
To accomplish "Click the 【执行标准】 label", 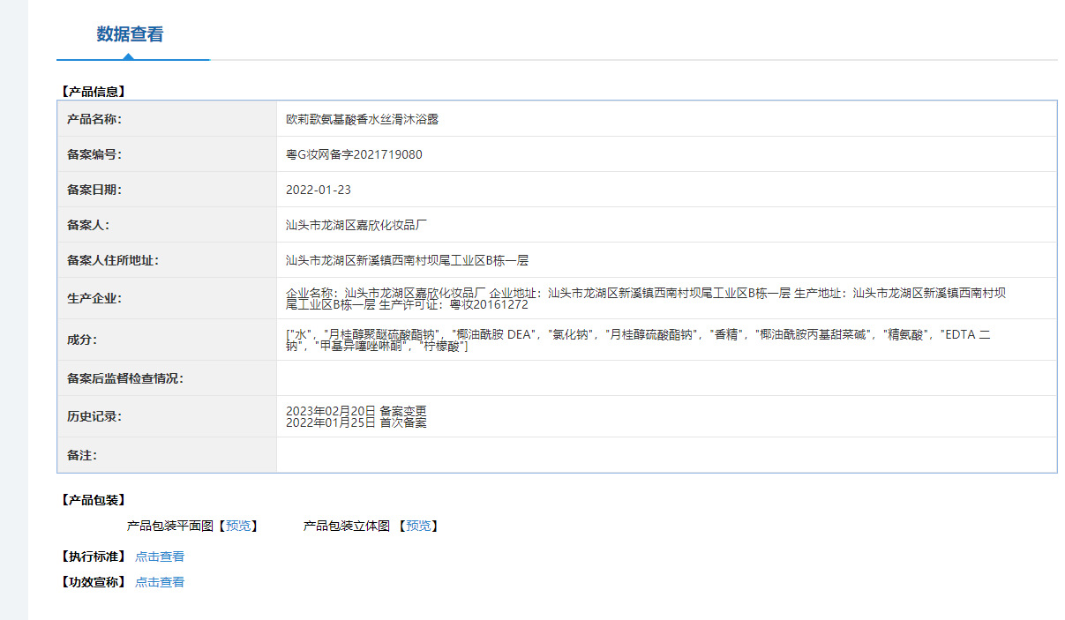I will 93,557.
